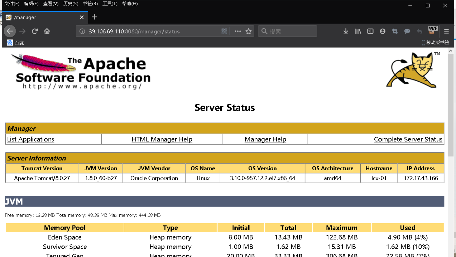
Task: Click the JVM section header
Action: (x=225, y=201)
